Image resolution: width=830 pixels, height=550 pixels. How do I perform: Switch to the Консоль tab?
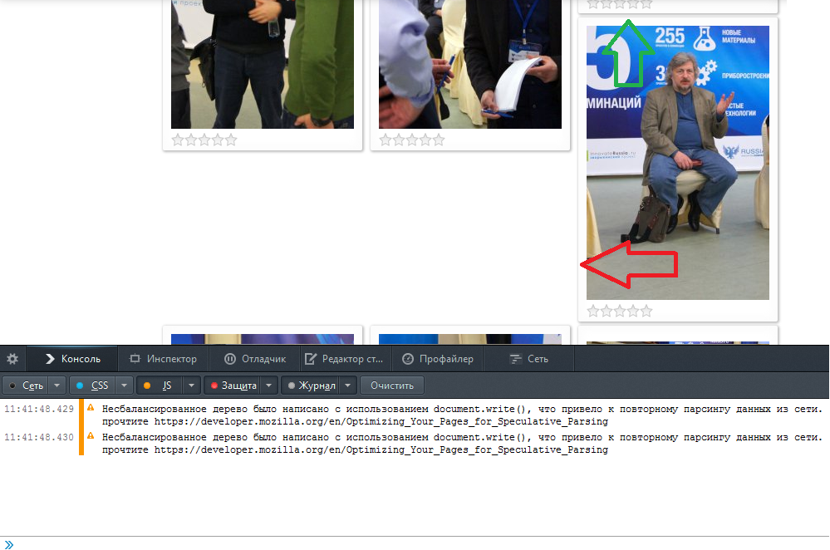72,359
